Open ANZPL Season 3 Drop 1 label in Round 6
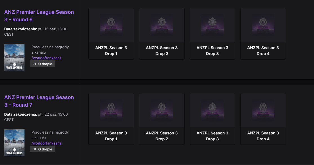The width and height of the screenshot is (314, 165). click(x=111, y=51)
